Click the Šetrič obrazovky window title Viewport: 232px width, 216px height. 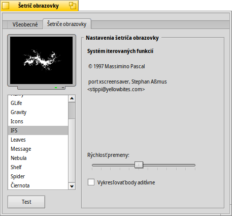[39, 6]
